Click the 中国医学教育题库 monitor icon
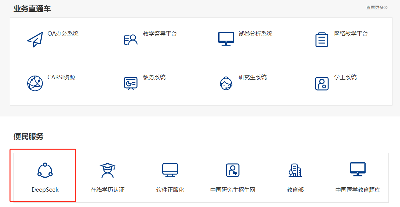The width and height of the screenshot is (400, 207). (358, 170)
